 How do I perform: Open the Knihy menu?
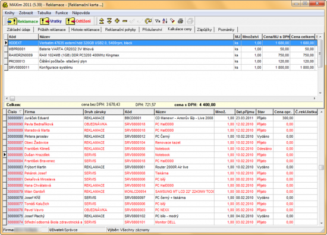[10, 13]
